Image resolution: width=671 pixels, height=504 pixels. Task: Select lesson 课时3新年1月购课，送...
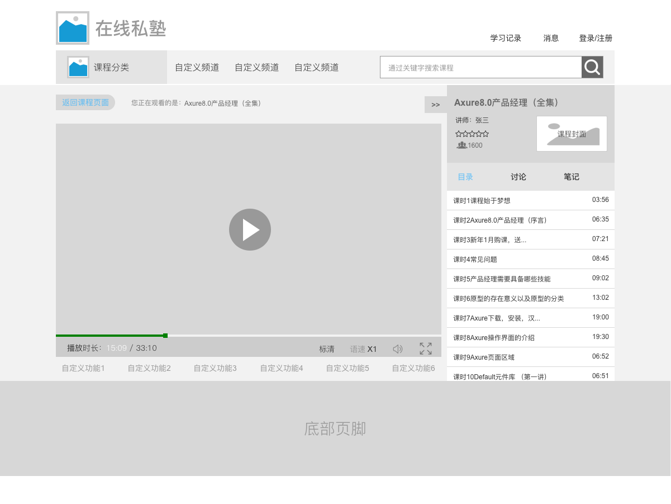(531, 239)
